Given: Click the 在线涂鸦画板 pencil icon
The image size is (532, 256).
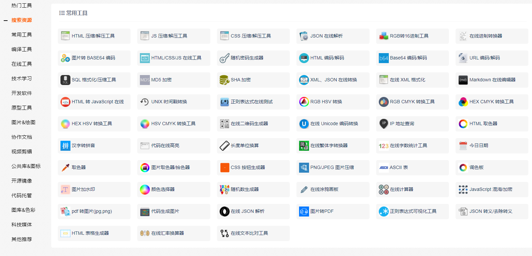Looking at the screenshot, I should click(304, 190).
